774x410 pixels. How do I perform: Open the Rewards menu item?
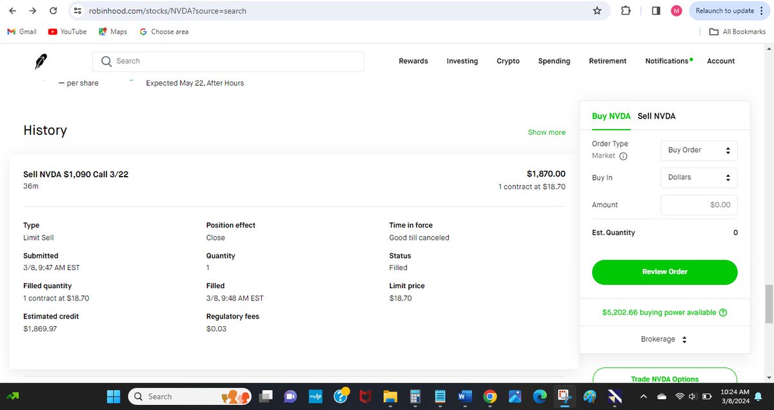[x=413, y=61]
